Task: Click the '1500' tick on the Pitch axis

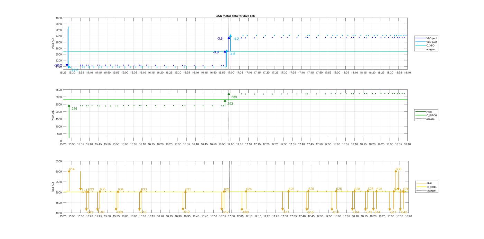Action: coord(58,119)
